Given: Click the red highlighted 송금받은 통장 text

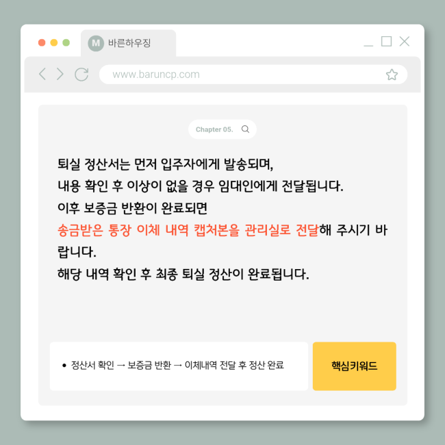Looking at the screenshot, I should 94,230.
